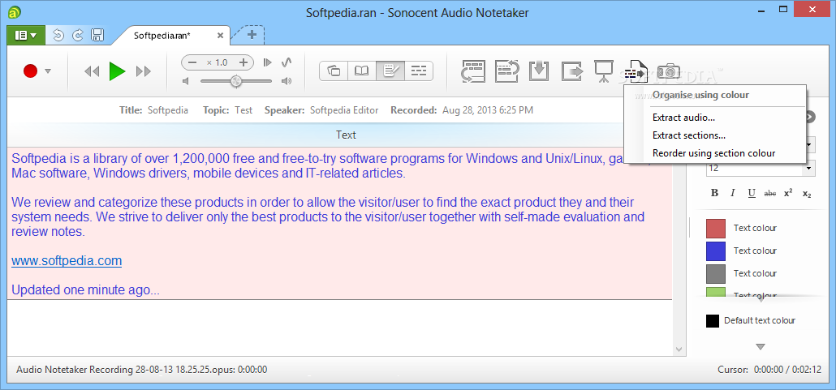The image size is (836, 390).
Task: Switch to the text notes view
Action: 390,71
